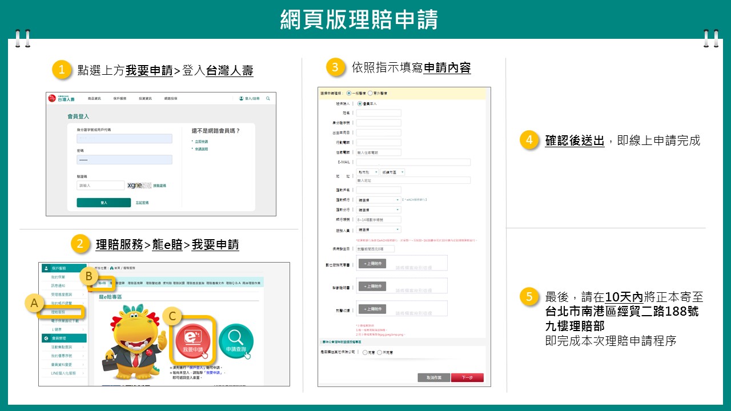Click the red 我要申請 round icon

193,340
